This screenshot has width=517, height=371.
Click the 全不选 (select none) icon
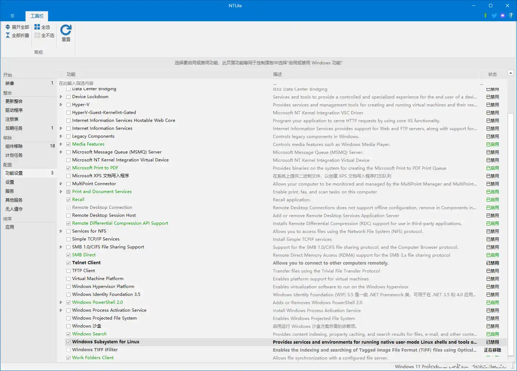37,35
